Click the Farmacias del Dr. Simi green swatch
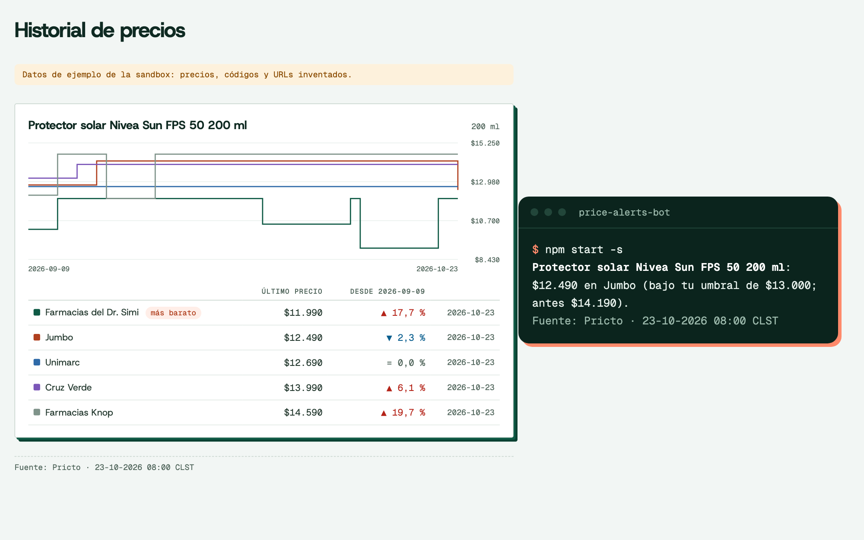The image size is (864, 540). (37, 312)
